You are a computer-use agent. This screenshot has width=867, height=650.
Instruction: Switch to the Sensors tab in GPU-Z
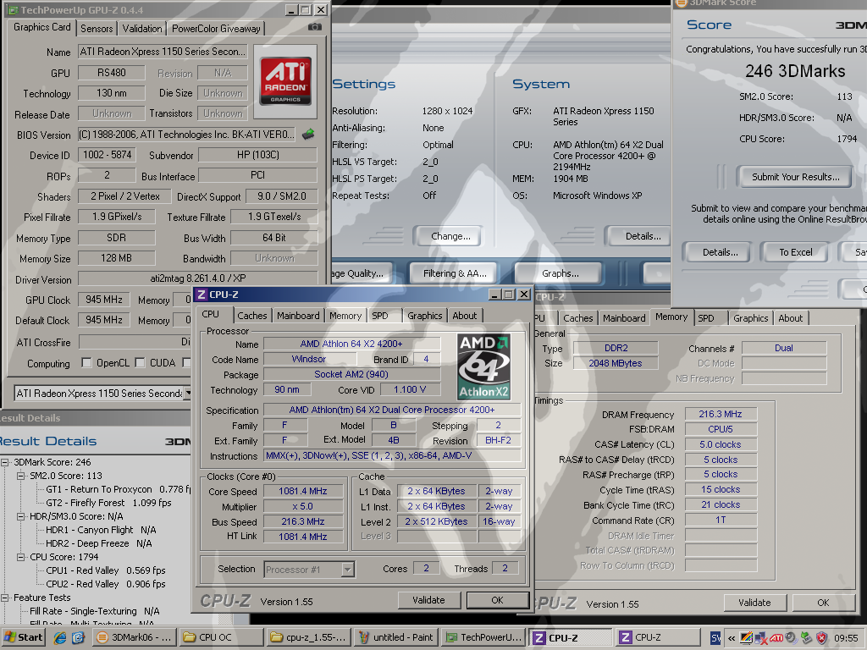pyautogui.click(x=97, y=29)
